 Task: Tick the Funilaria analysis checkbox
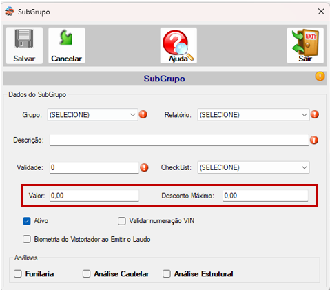point(18,273)
